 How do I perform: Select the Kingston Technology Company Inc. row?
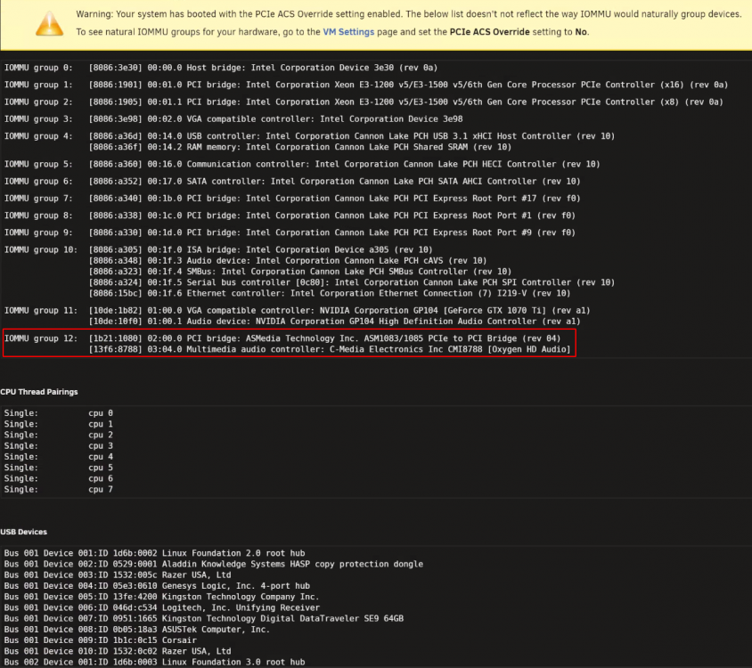coord(161,597)
